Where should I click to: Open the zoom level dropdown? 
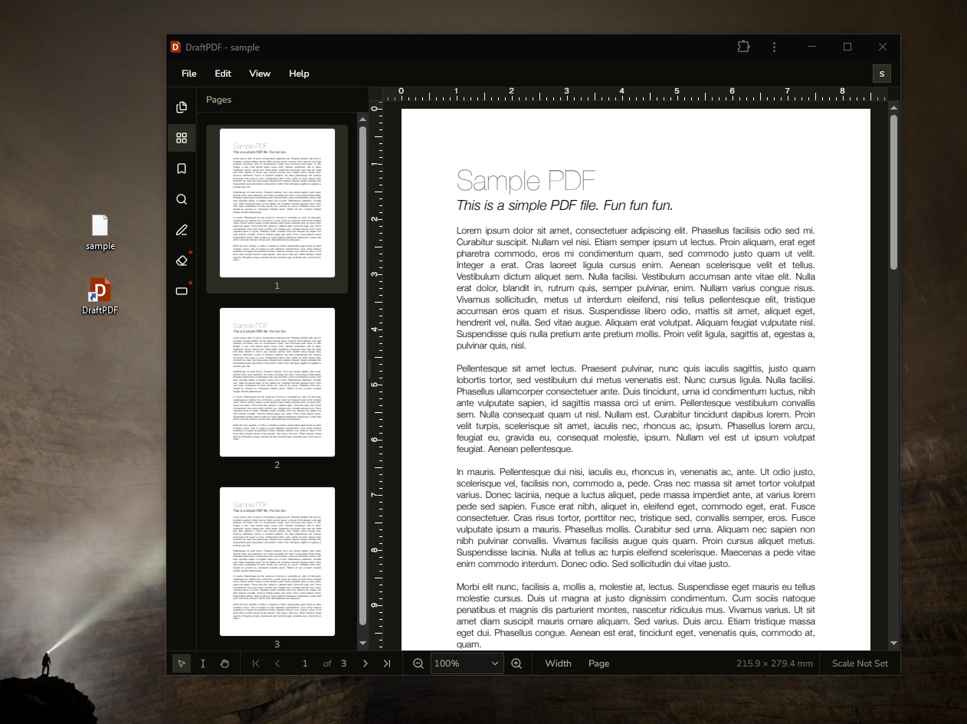click(x=466, y=663)
